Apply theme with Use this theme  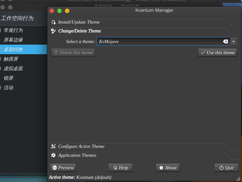[x=218, y=53]
